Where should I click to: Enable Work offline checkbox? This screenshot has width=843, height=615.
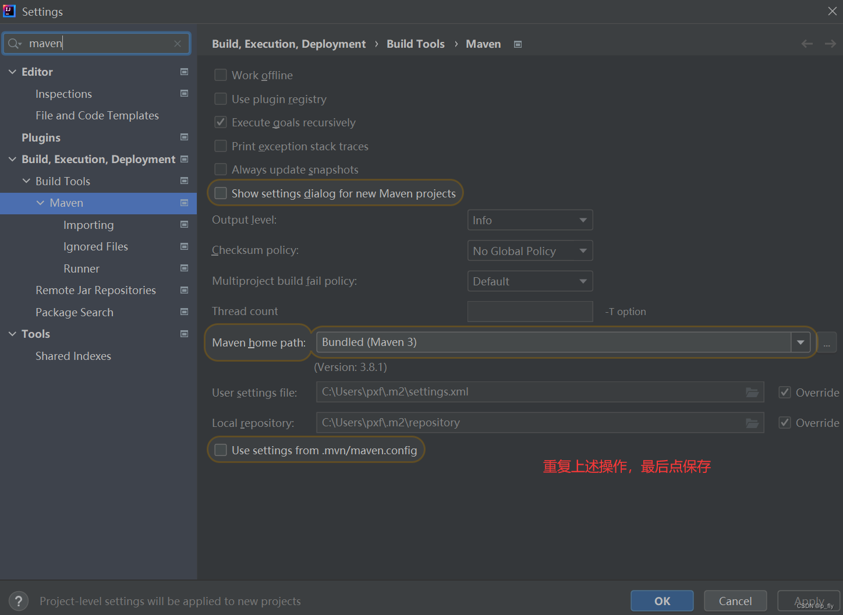(221, 75)
